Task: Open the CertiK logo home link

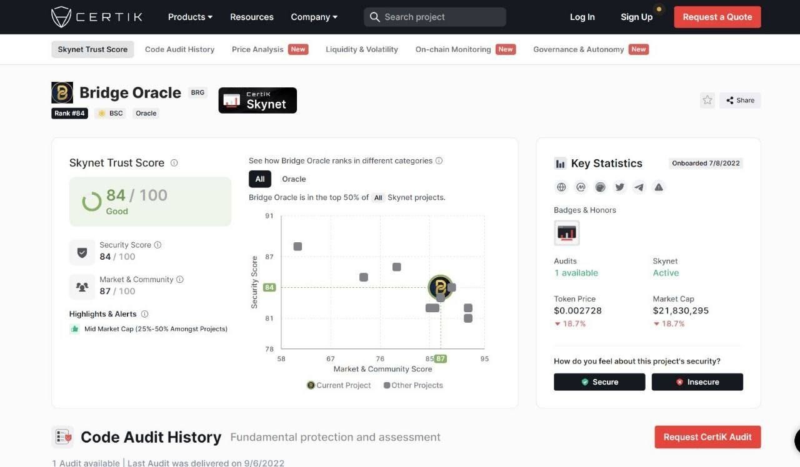Action: pos(97,17)
